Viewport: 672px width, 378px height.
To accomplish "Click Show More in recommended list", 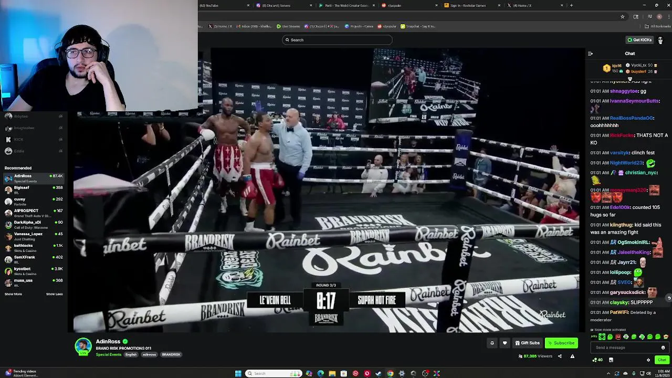I will click(x=13, y=294).
